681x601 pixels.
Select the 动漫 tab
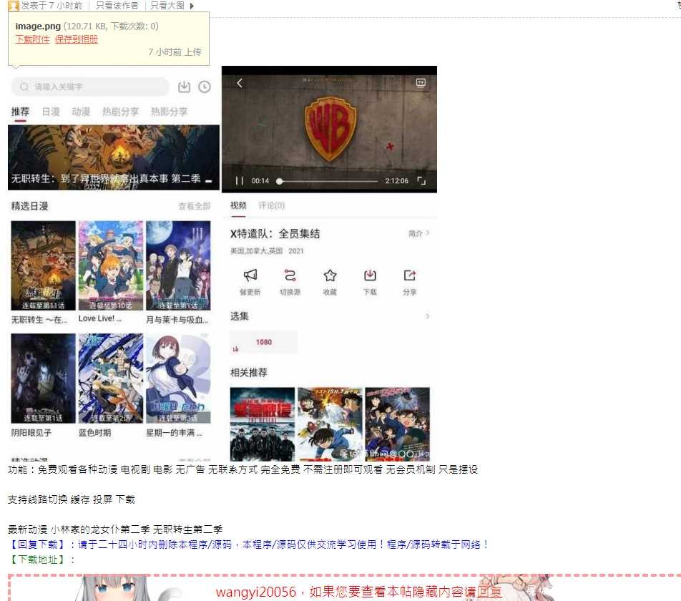[x=81, y=112]
